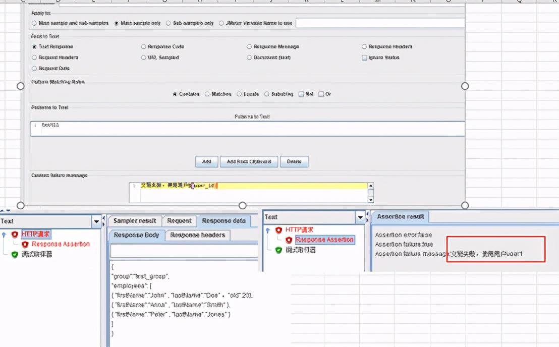Screen dimensions: 559x347
Task: Click the John Doe line in response body
Action: (x=182, y=296)
